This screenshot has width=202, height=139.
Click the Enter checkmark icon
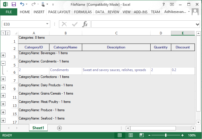point(75,24)
